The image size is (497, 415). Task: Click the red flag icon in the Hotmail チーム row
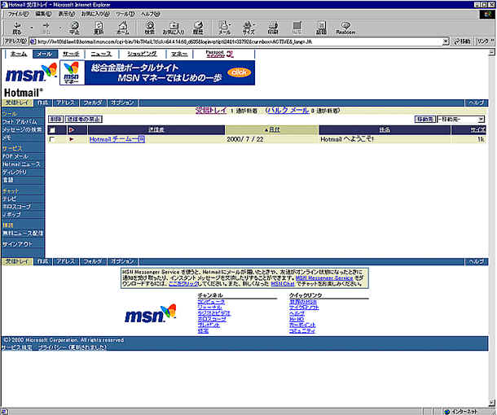coord(72,139)
